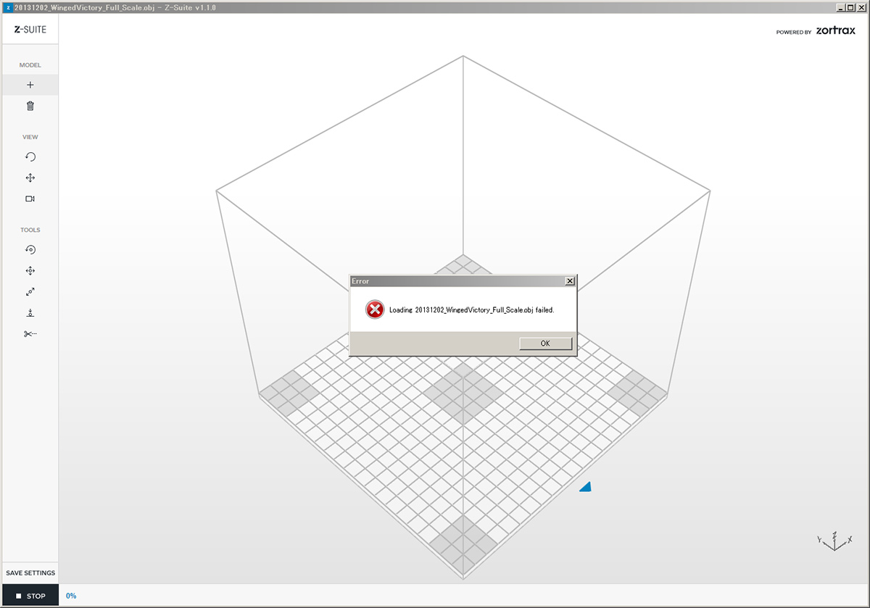
Task: Choose the rotate model tool
Action: click(30, 249)
